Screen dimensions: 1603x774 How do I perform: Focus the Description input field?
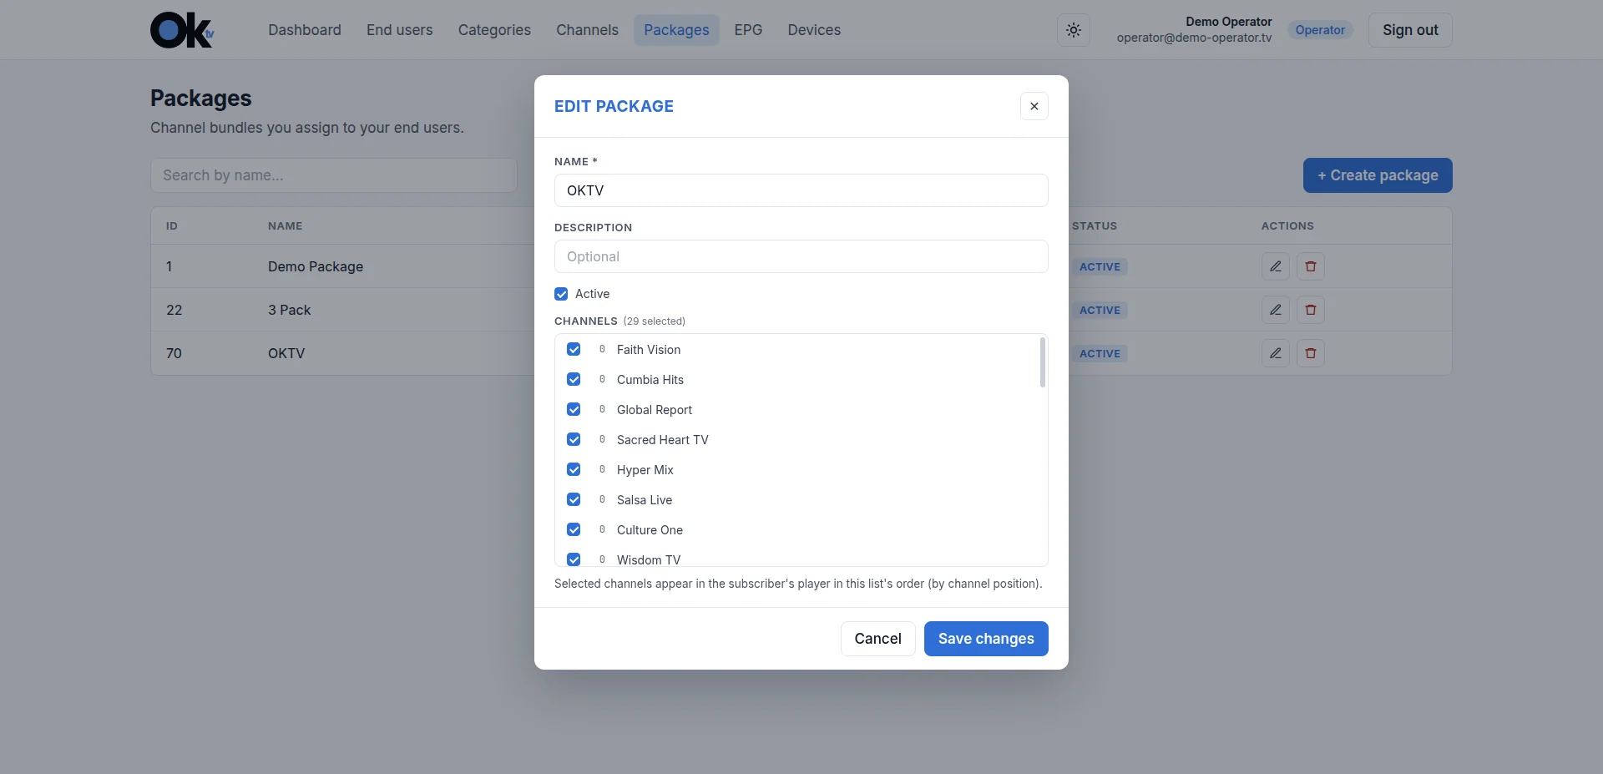801,256
